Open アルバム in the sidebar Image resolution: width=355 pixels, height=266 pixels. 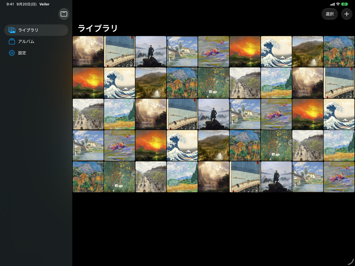pyautogui.click(x=36, y=42)
